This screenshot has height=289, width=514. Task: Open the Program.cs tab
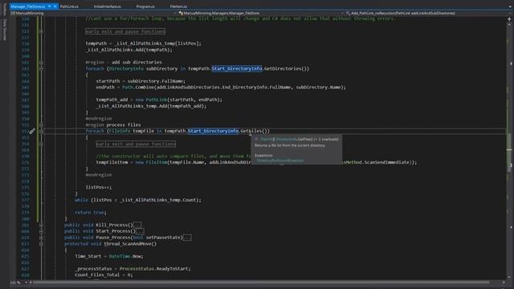tap(145, 6)
